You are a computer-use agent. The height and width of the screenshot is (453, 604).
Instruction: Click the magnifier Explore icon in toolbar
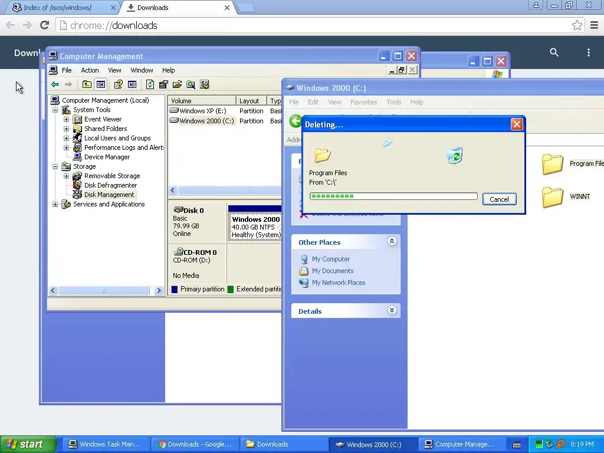(191, 84)
